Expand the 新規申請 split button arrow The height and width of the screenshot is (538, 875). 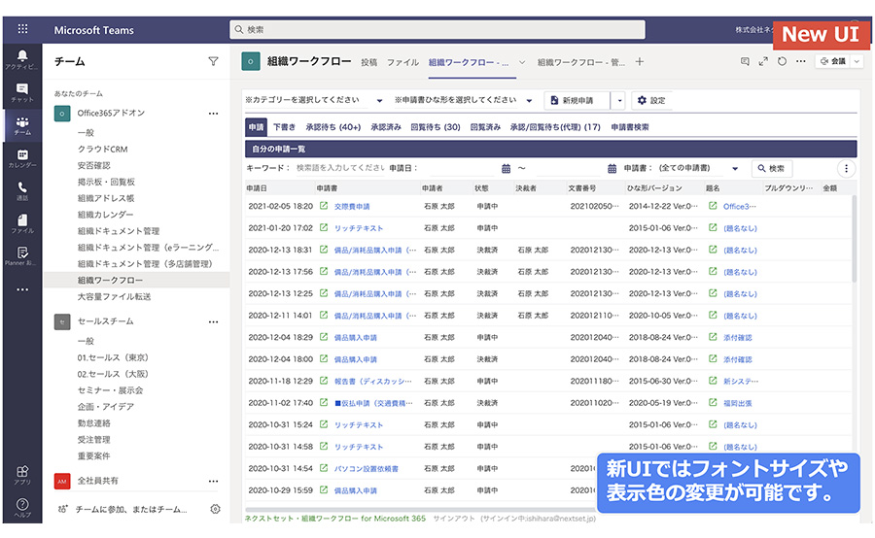pyautogui.click(x=619, y=101)
